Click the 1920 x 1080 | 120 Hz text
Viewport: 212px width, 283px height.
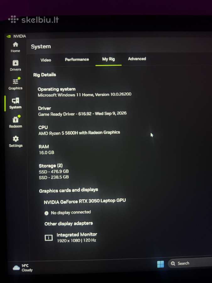coord(77,241)
